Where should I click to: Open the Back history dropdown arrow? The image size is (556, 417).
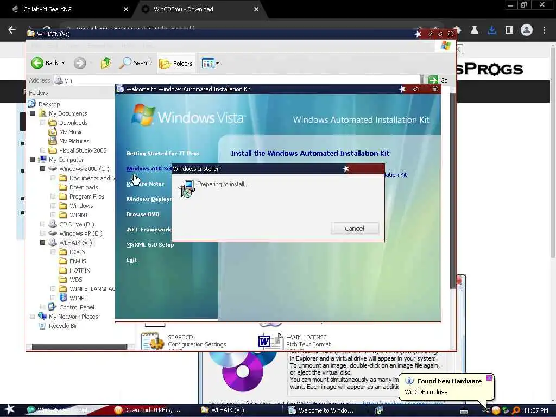coord(64,63)
